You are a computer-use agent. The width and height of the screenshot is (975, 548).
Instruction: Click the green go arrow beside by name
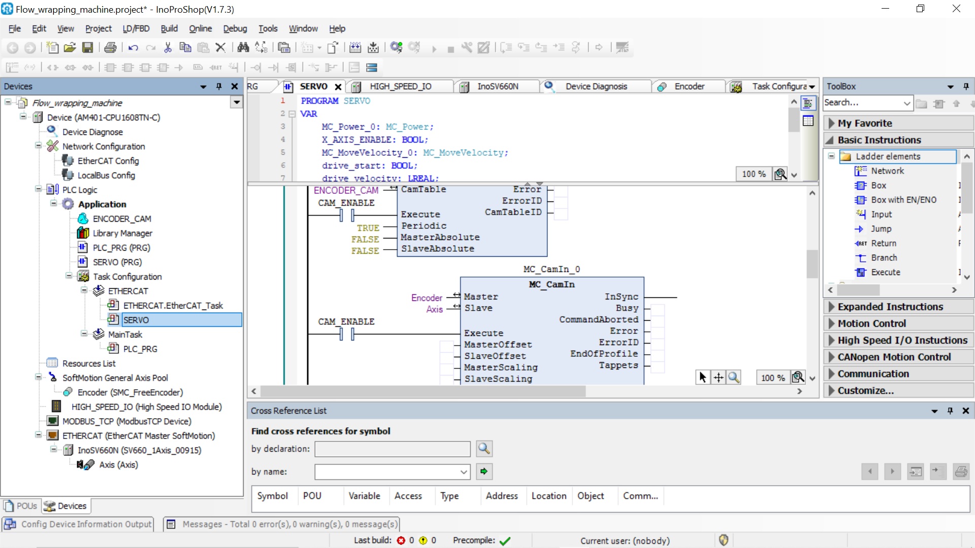(x=484, y=471)
